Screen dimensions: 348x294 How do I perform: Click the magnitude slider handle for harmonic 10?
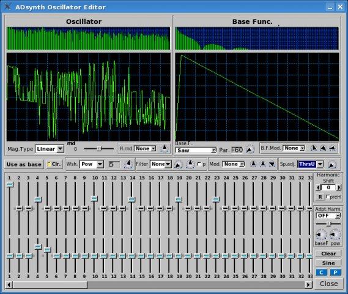tap(94, 198)
